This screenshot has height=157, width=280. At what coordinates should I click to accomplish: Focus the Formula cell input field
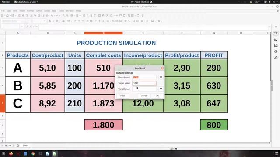(x=144, y=78)
